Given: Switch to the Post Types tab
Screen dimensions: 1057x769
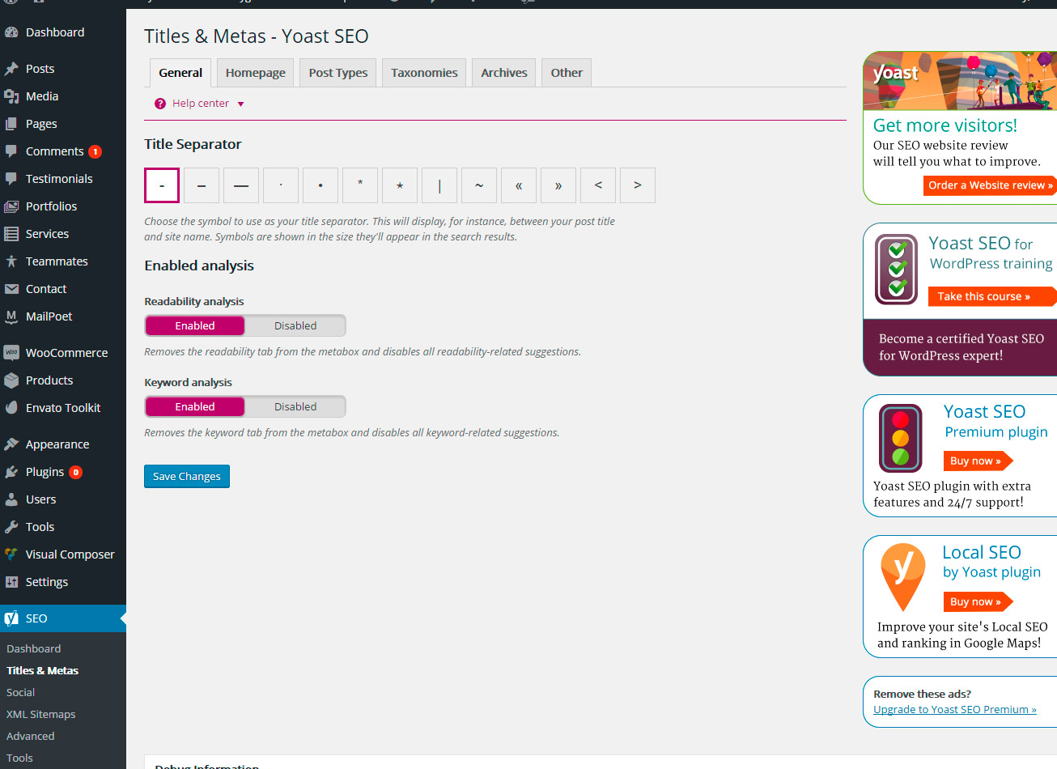Looking at the screenshot, I should tap(337, 73).
